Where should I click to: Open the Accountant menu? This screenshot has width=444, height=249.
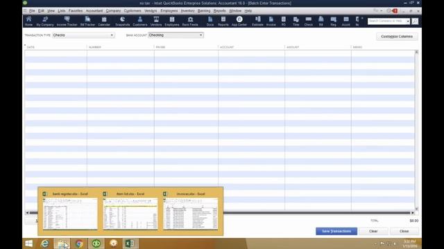94,11
